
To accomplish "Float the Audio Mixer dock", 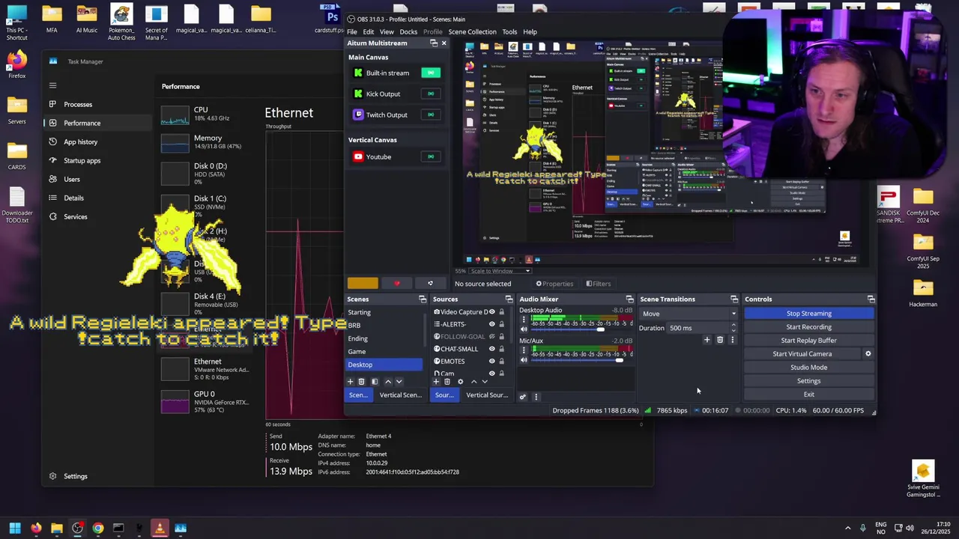I will [x=629, y=299].
